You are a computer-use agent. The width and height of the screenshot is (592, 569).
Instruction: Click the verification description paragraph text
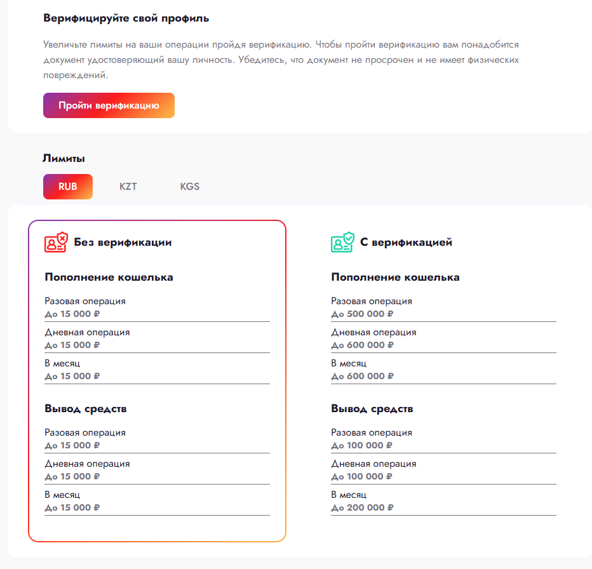coord(281,60)
